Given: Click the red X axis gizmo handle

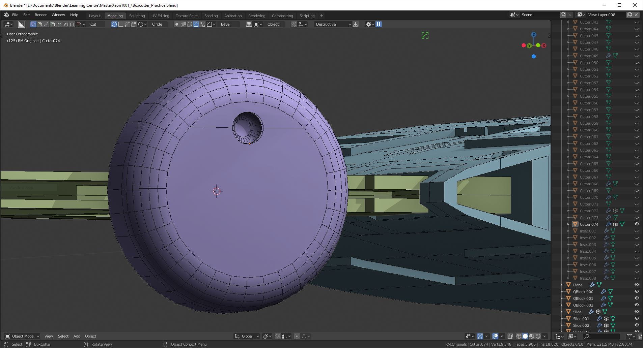Looking at the screenshot, I should point(544,45).
